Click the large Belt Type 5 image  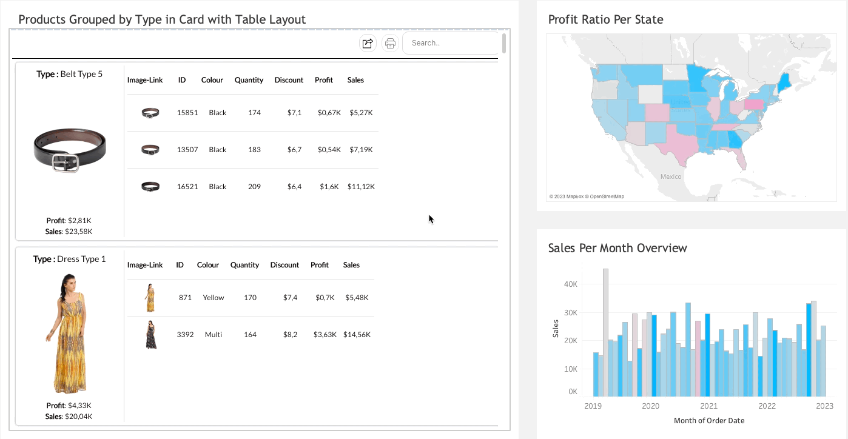click(x=70, y=149)
